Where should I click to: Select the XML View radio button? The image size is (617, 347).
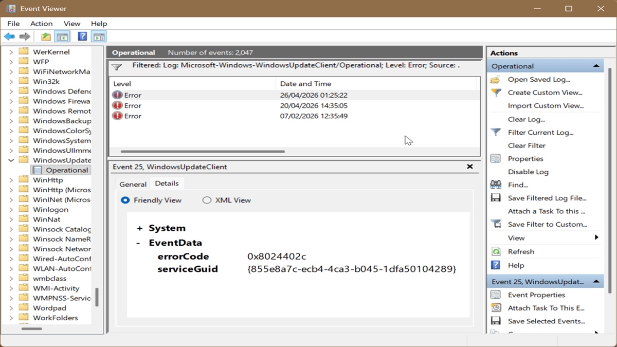coord(207,200)
